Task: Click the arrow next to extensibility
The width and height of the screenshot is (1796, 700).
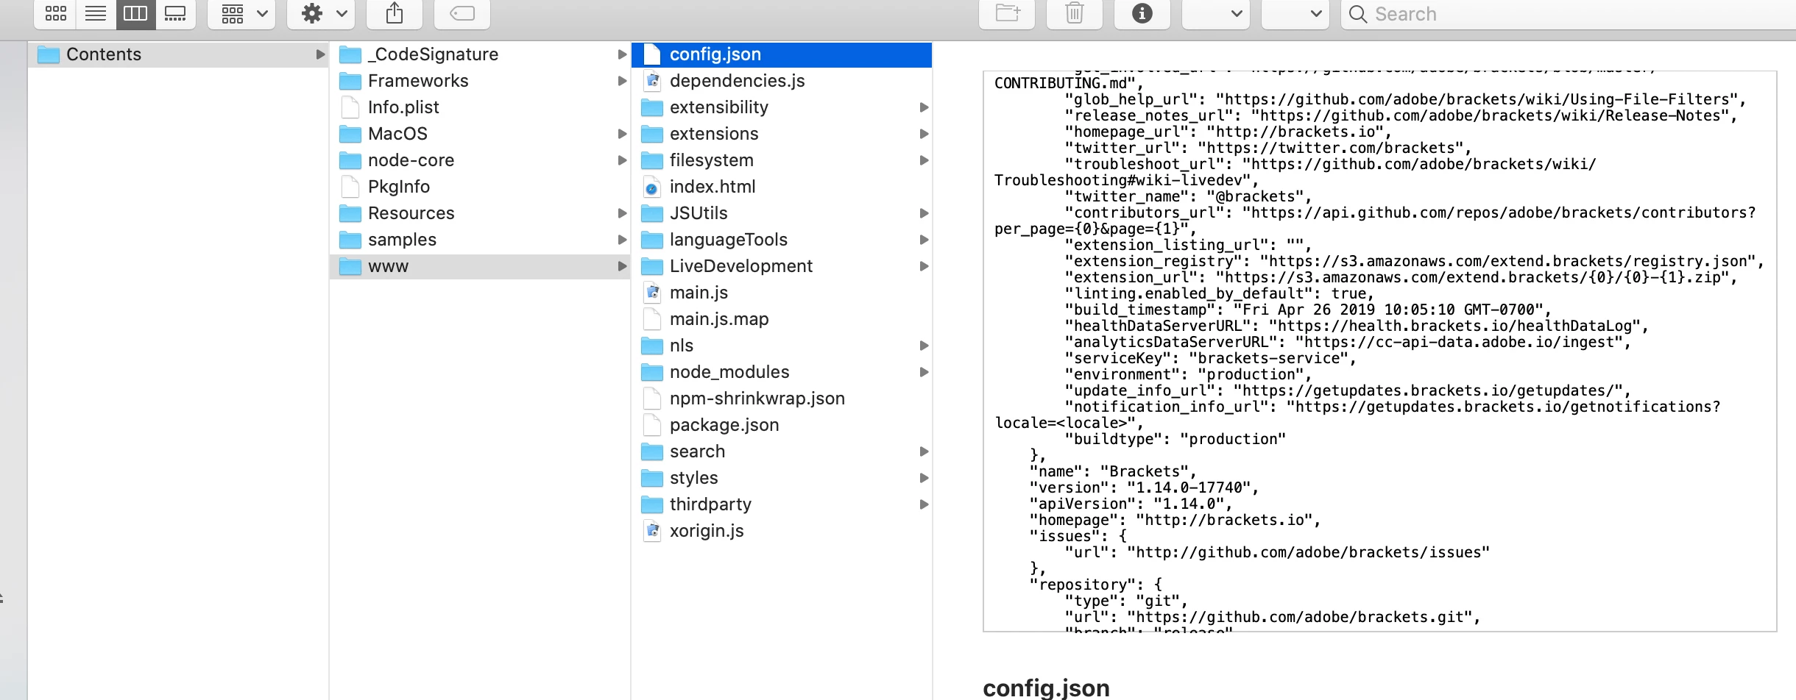Action: tap(924, 107)
